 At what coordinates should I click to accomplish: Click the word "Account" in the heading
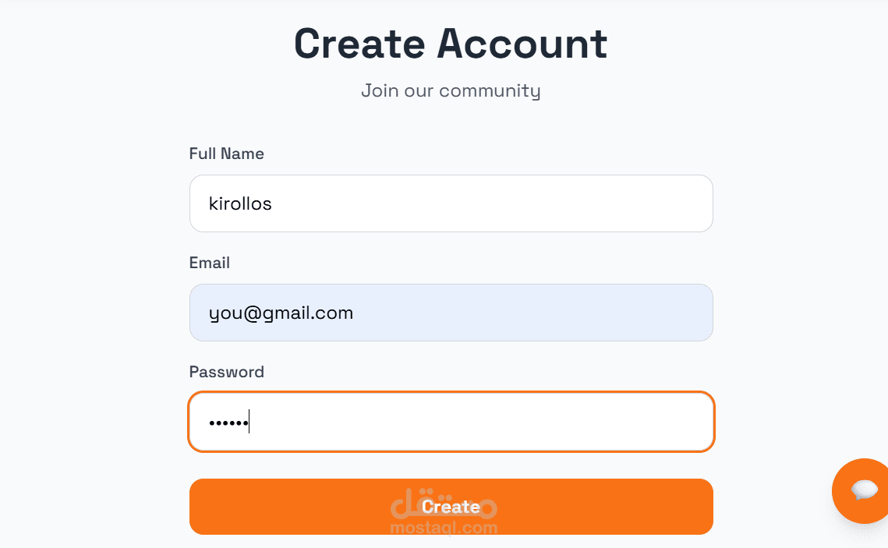(522, 44)
